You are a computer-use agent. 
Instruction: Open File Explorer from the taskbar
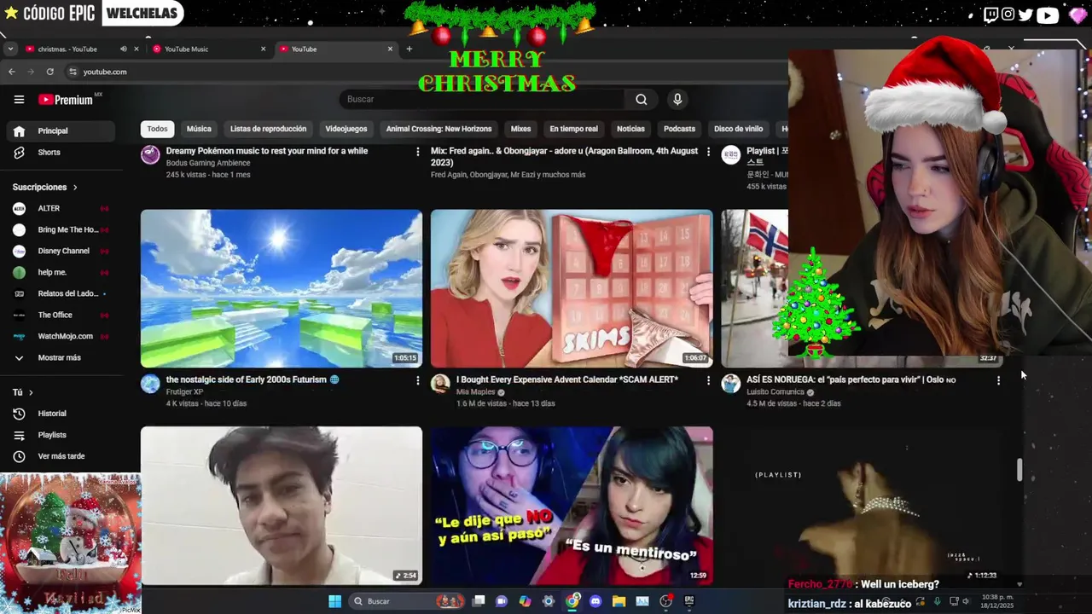[x=619, y=601]
